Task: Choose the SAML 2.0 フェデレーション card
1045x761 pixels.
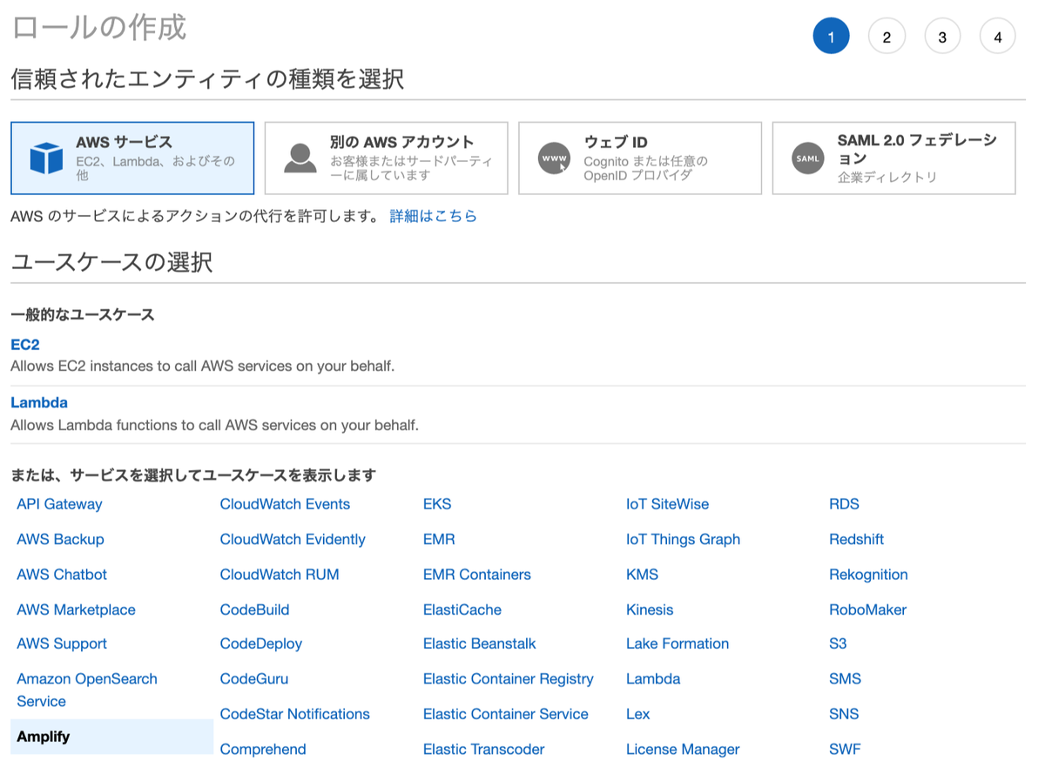Action: tap(894, 158)
